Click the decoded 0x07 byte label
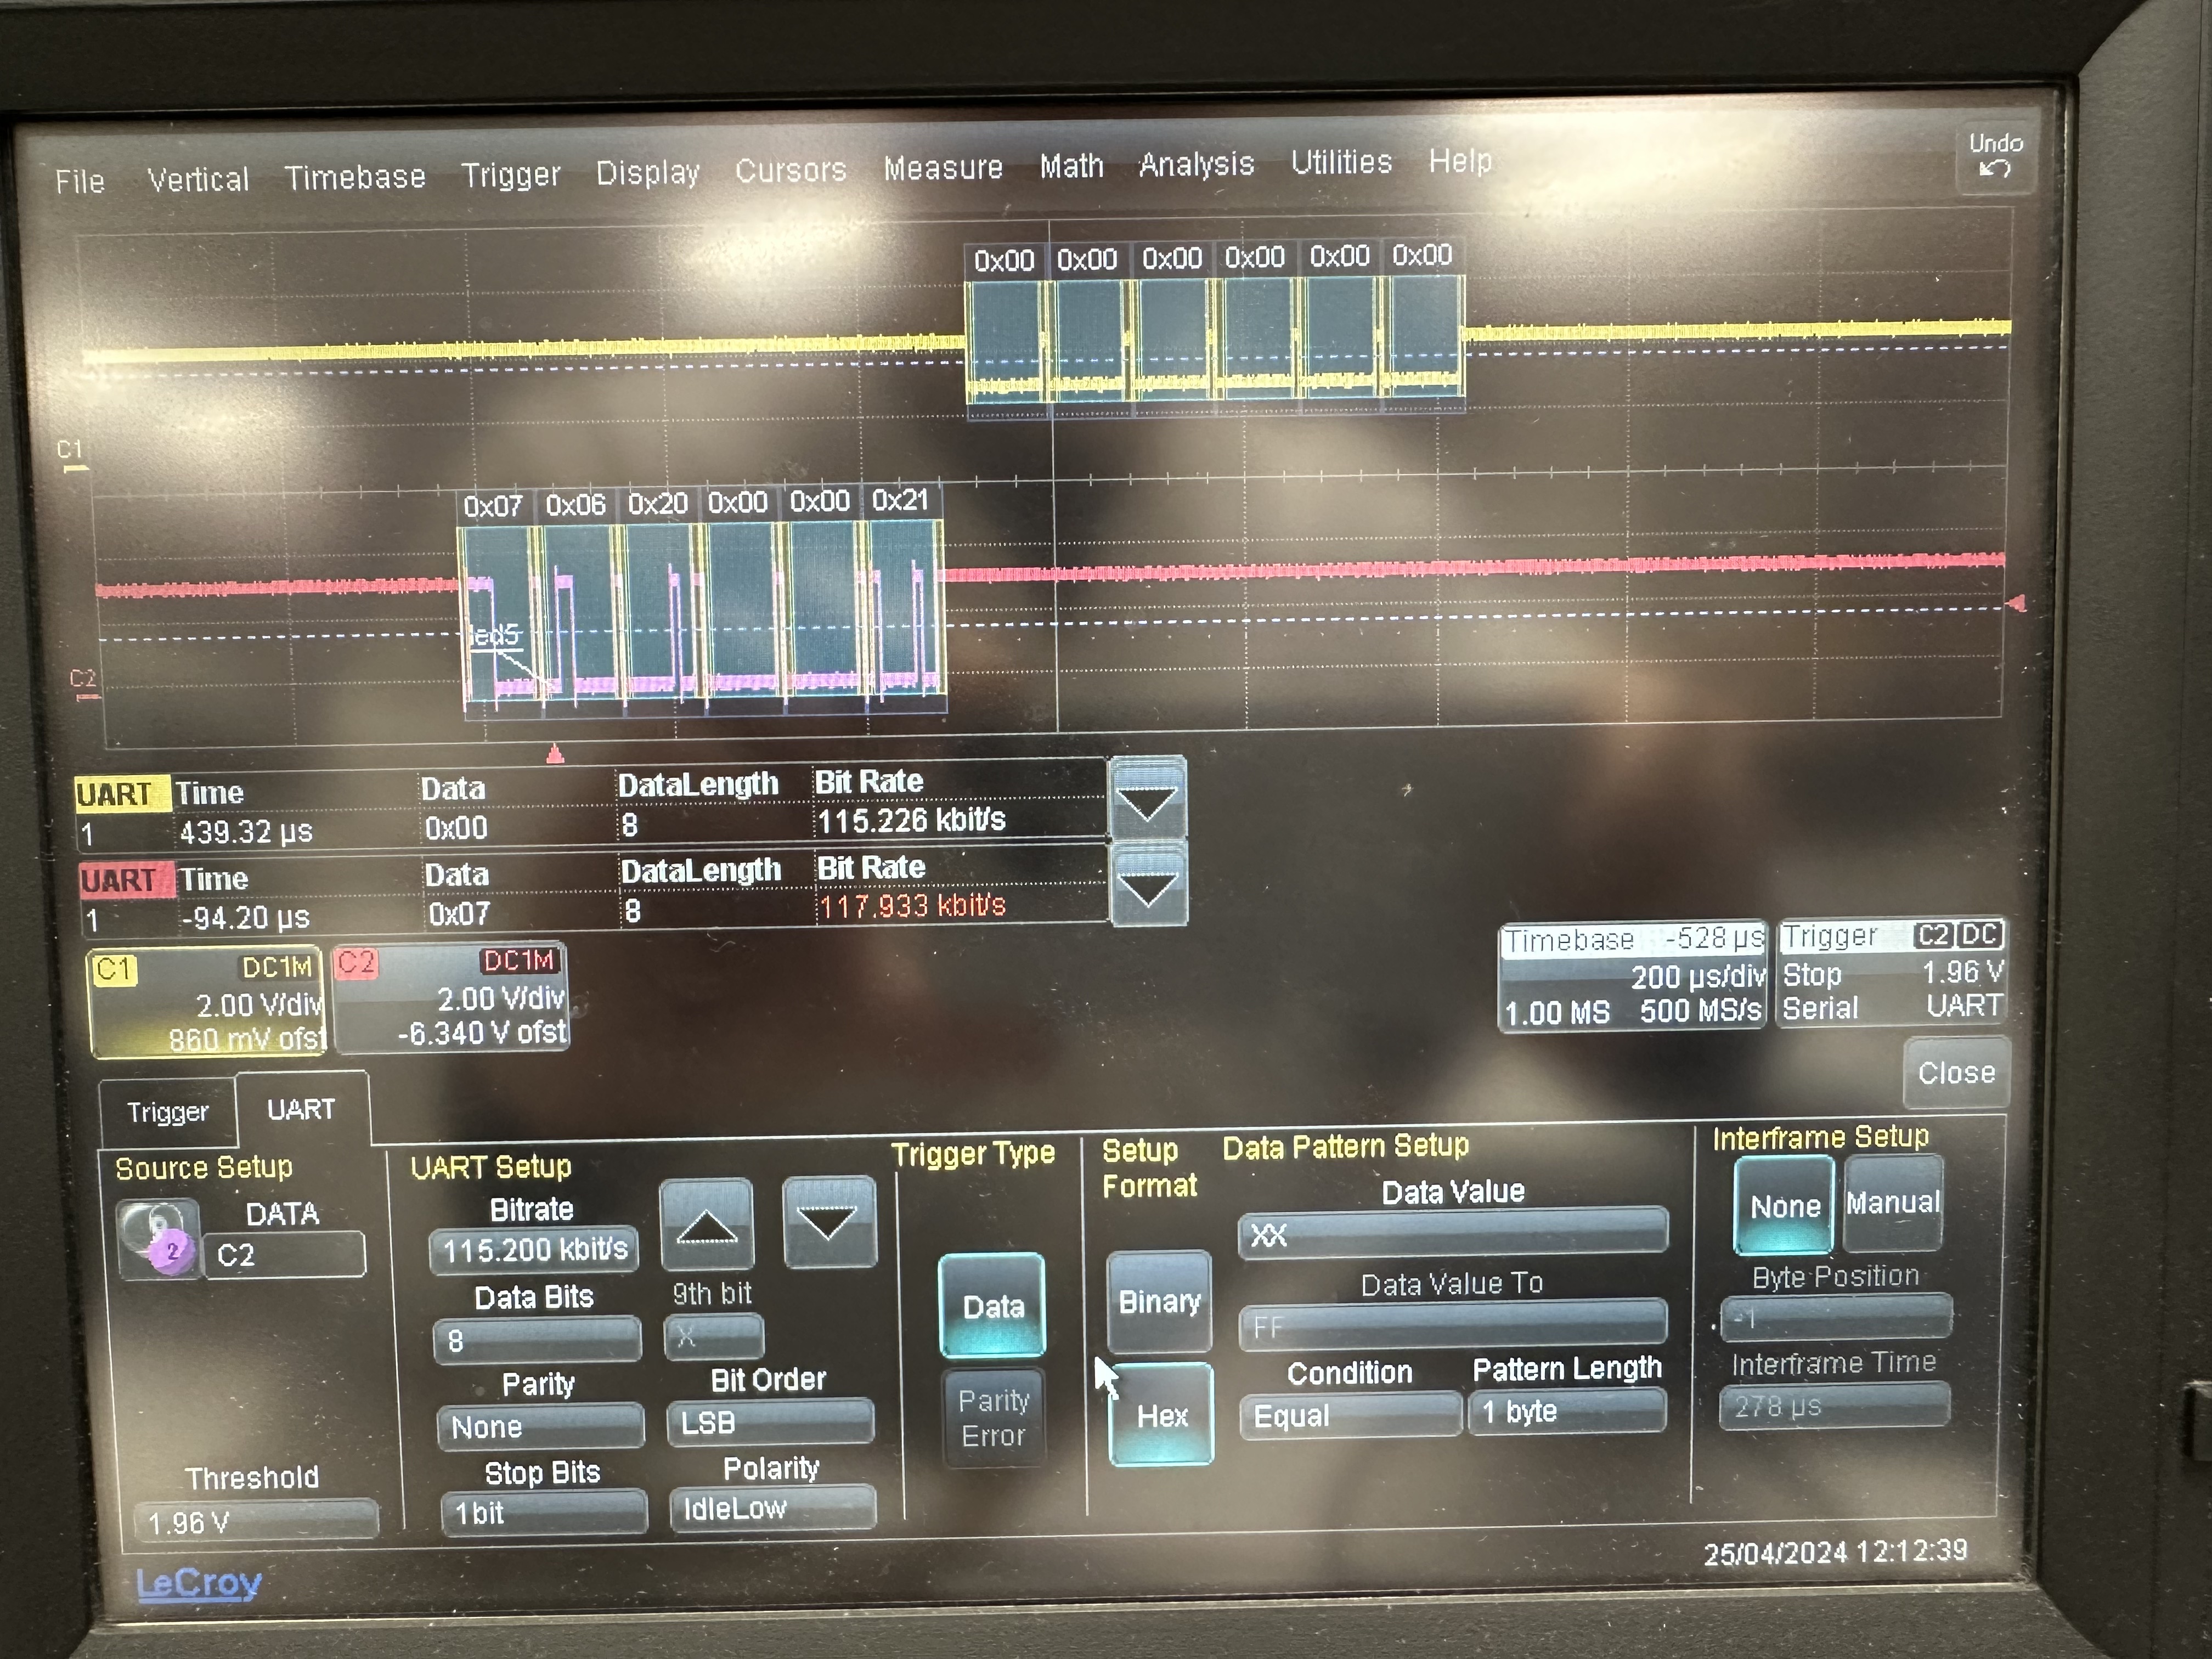The image size is (2212, 1659). tap(494, 506)
